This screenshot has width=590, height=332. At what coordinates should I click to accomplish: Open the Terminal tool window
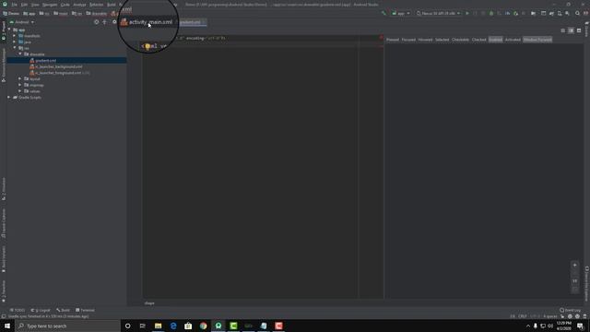[x=85, y=310]
